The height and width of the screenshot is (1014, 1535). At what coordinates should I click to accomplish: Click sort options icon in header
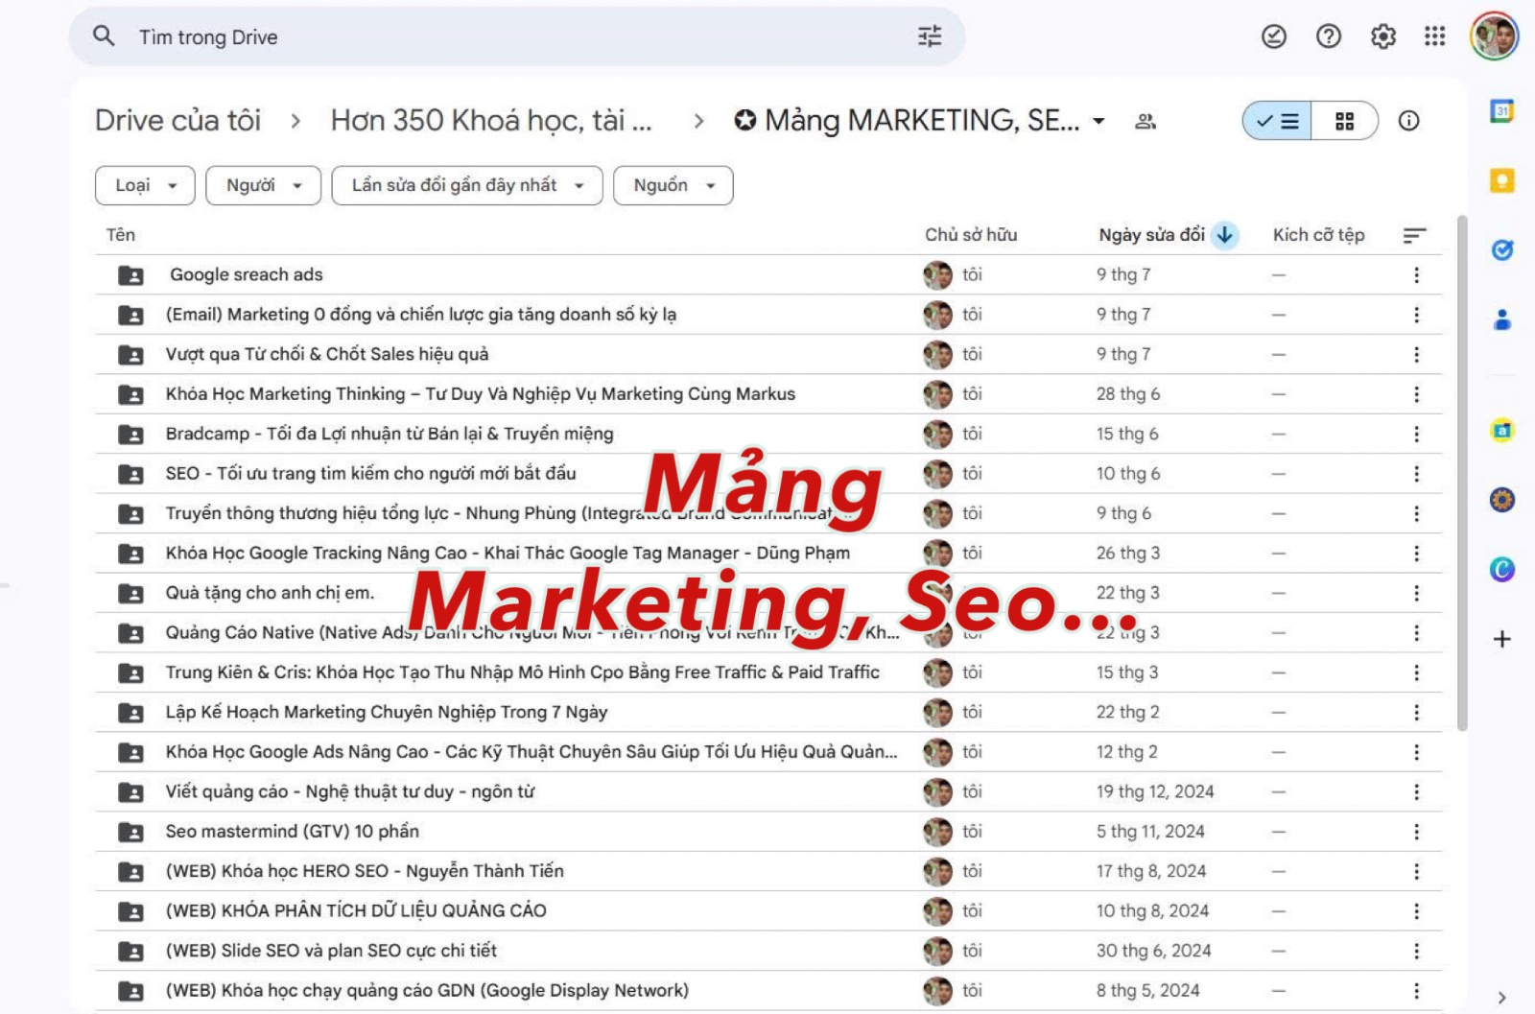1414,235
